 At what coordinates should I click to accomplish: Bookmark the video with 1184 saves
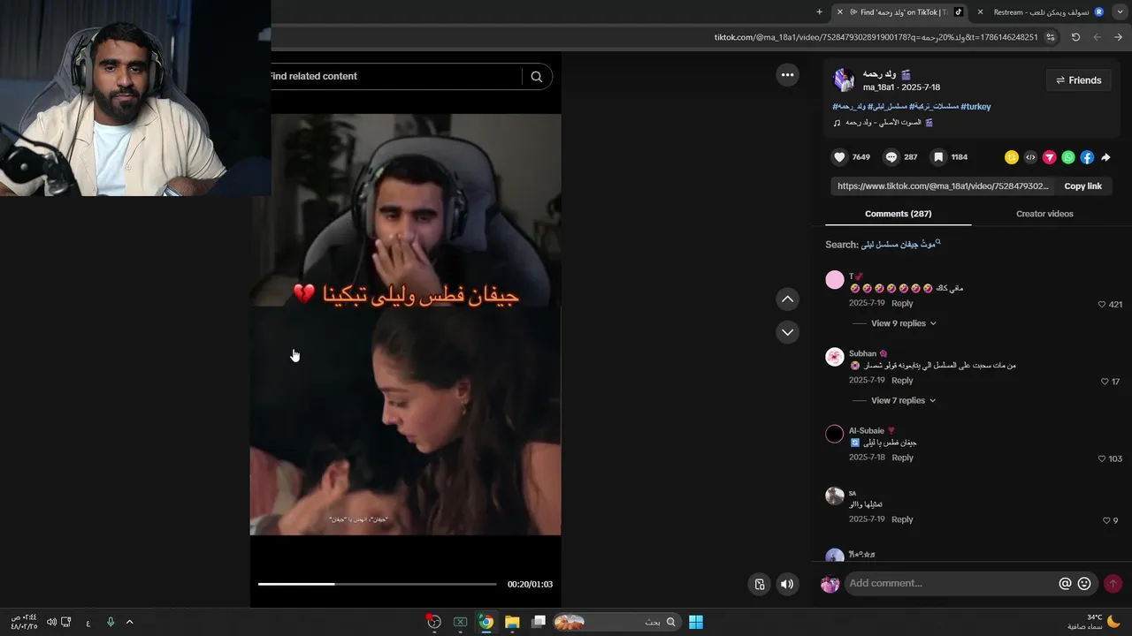pos(939,157)
